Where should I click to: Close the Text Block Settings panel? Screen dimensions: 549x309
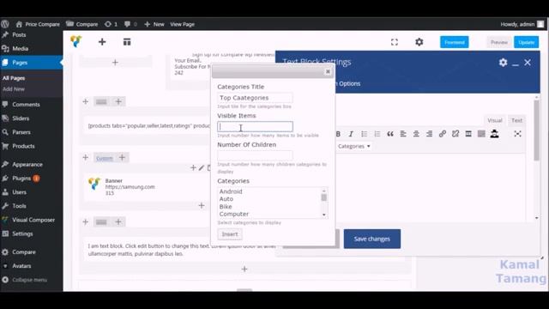(x=528, y=63)
